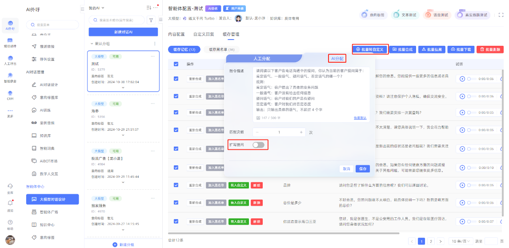Toggle the 扩写提问 switch

click(x=258, y=145)
